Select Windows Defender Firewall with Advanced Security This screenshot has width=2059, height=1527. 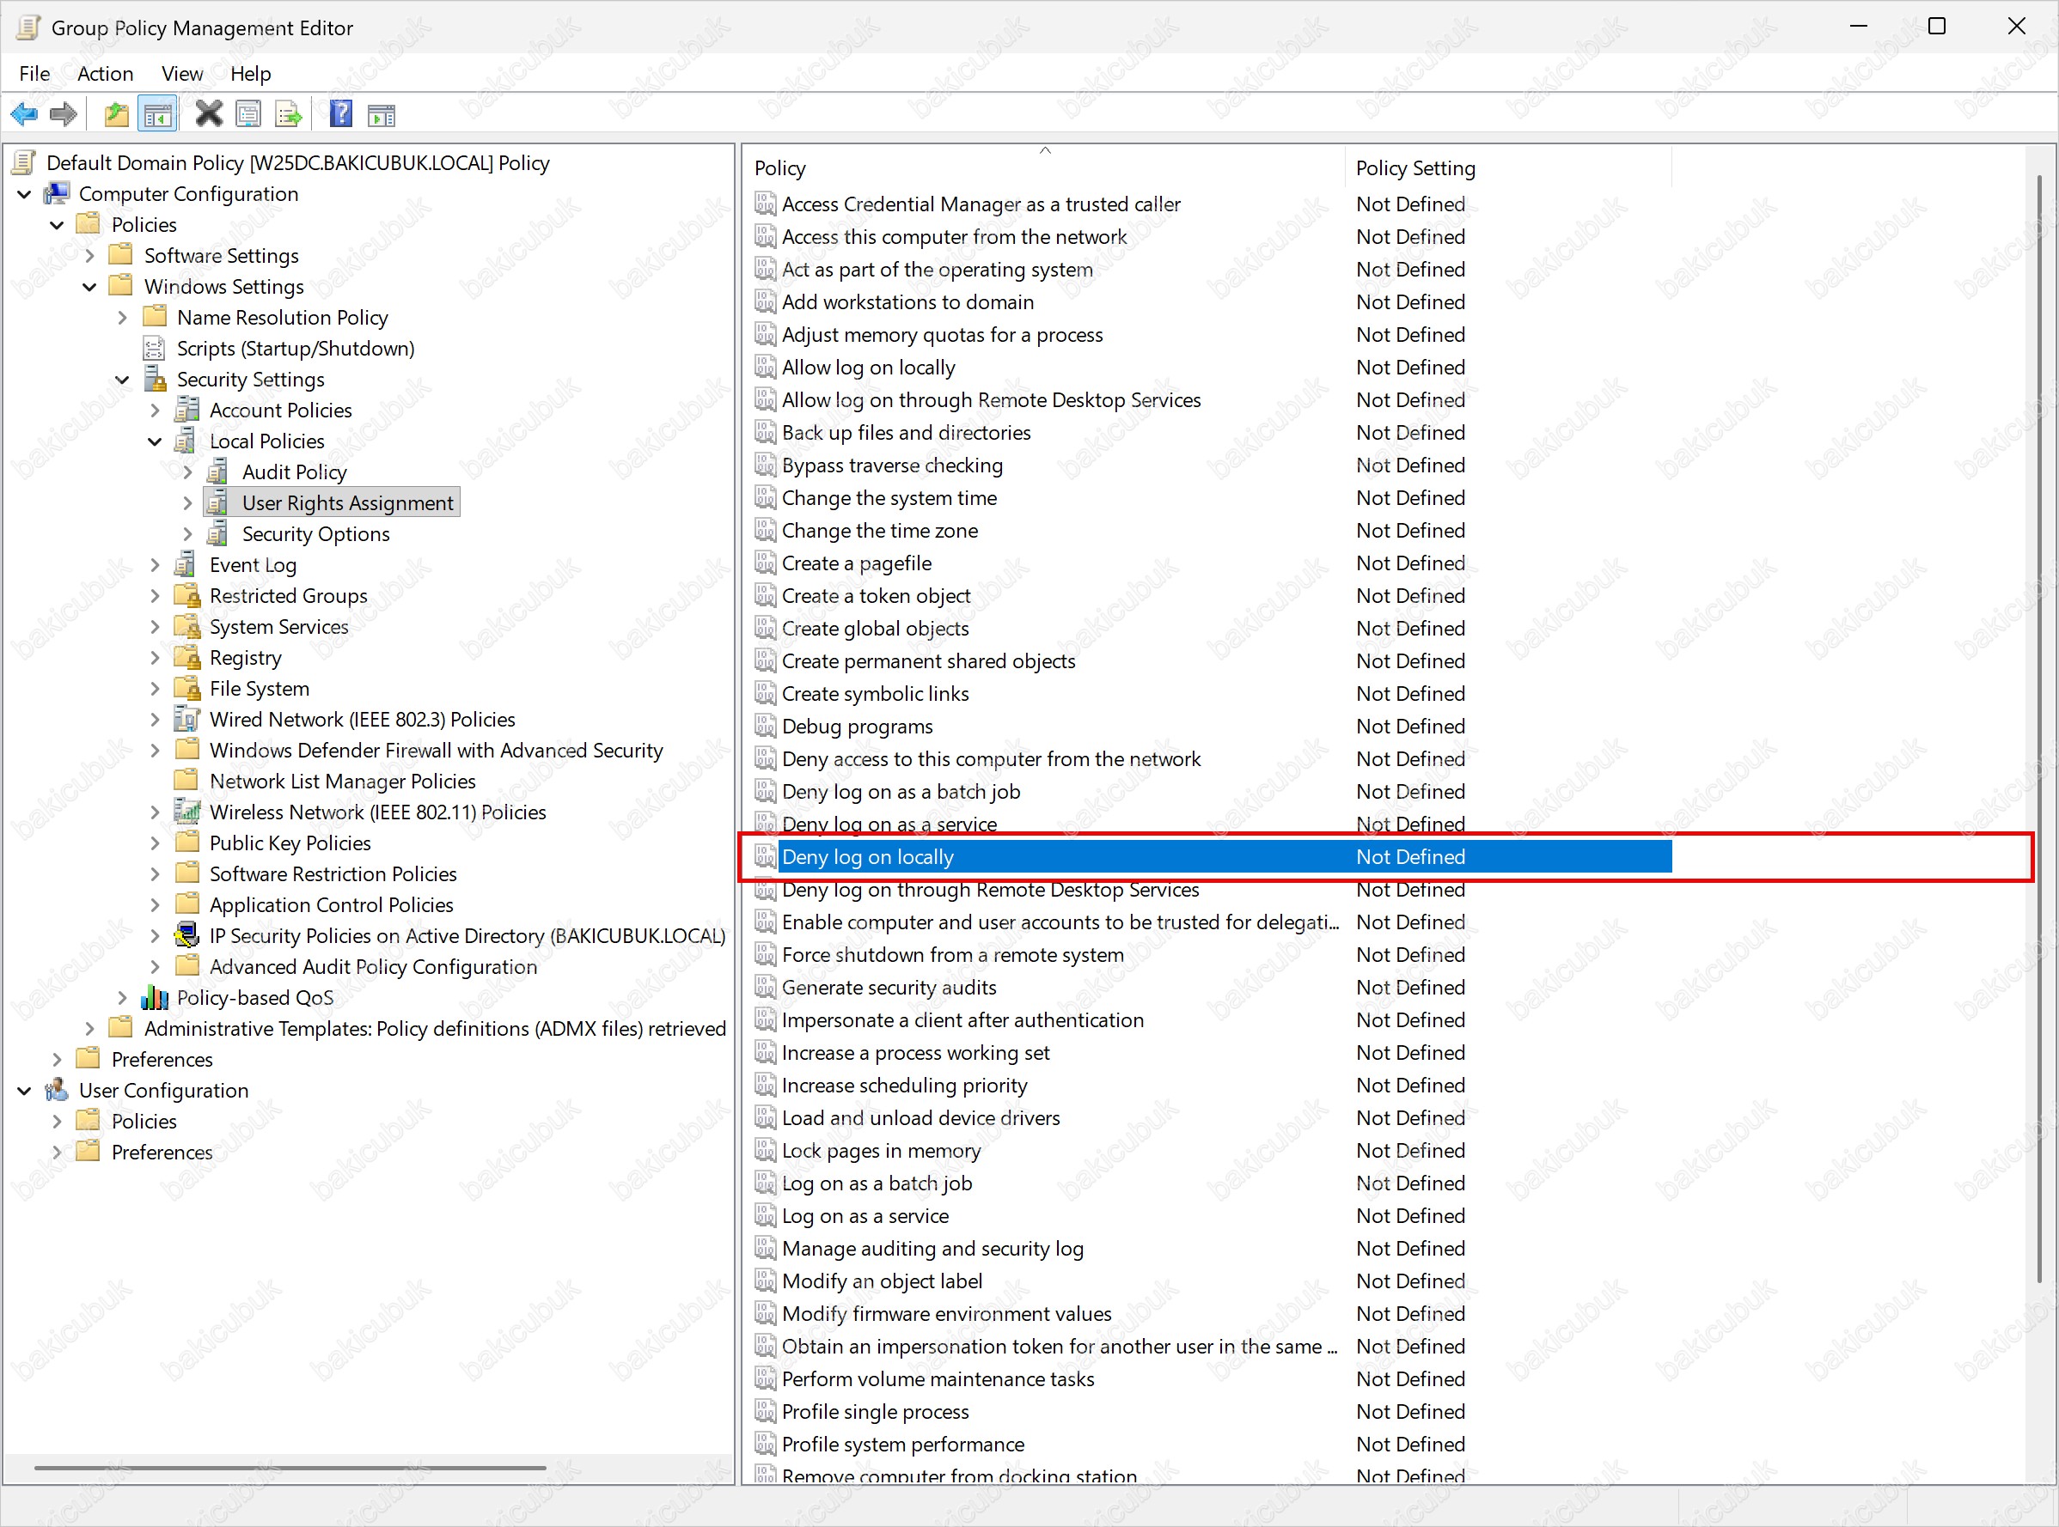point(436,750)
